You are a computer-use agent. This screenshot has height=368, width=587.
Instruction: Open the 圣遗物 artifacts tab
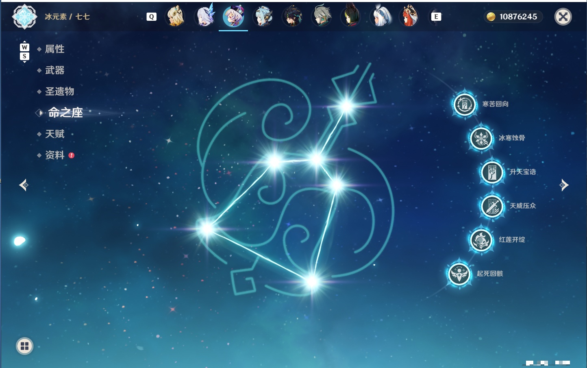[x=59, y=91]
